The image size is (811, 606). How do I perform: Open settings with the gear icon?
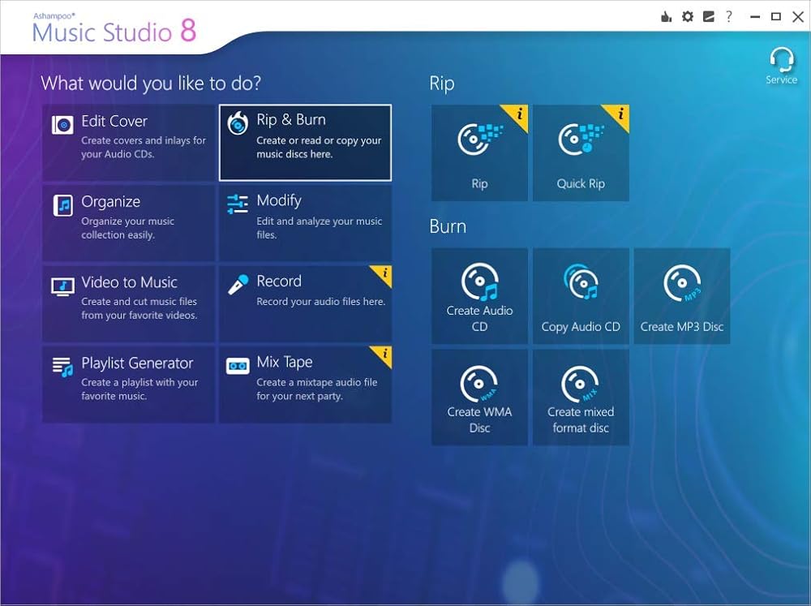coord(688,16)
